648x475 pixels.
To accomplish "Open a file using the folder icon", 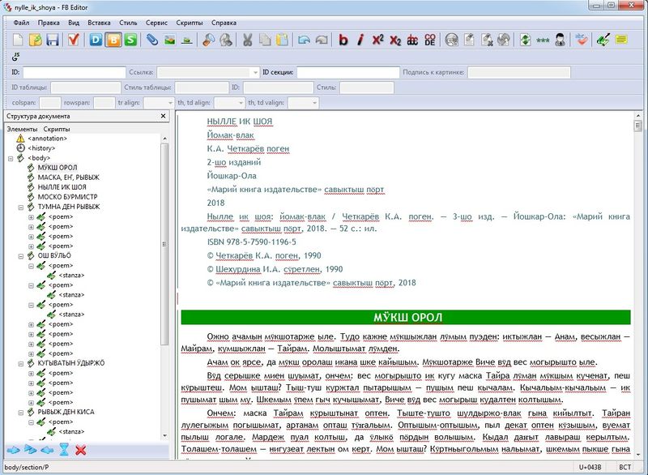I will [36, 40].
